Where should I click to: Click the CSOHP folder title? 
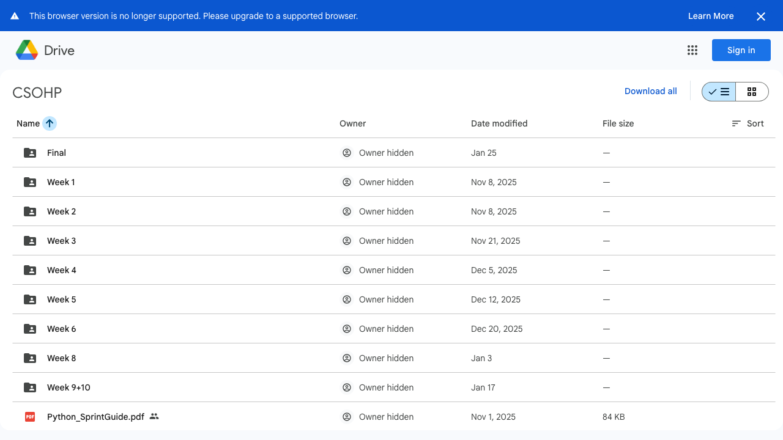click(37, 92)
